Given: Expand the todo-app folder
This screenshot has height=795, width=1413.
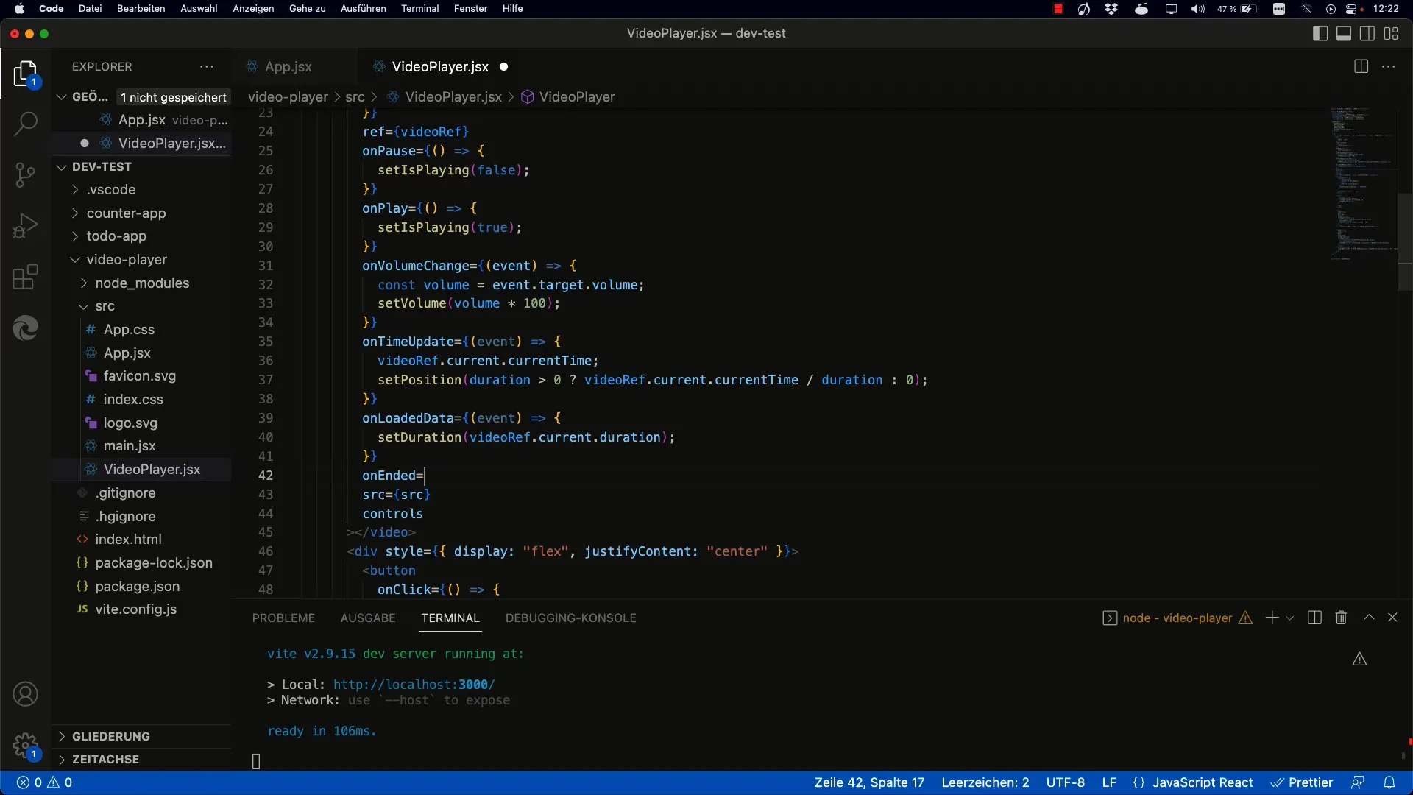Looking at the screenshot, I should pos(116,236).
